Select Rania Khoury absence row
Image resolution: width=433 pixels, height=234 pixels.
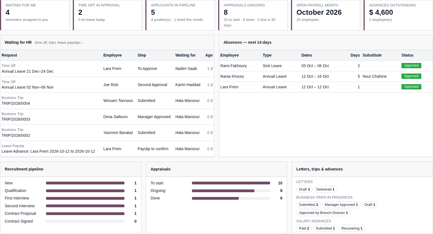click(x=326, y=76)
